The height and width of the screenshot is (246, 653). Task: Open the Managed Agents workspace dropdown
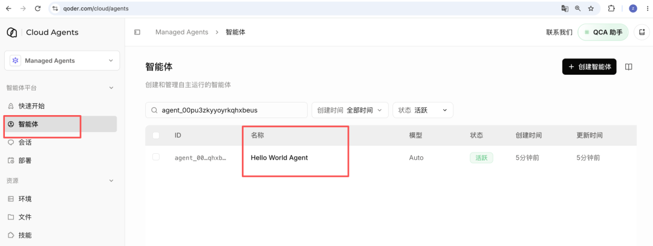62,61
